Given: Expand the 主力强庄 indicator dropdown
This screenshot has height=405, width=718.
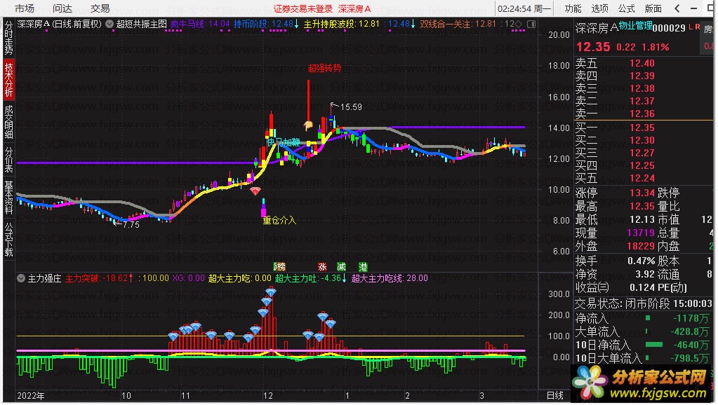Looking at the screenshot, I should tap(20, 278).
